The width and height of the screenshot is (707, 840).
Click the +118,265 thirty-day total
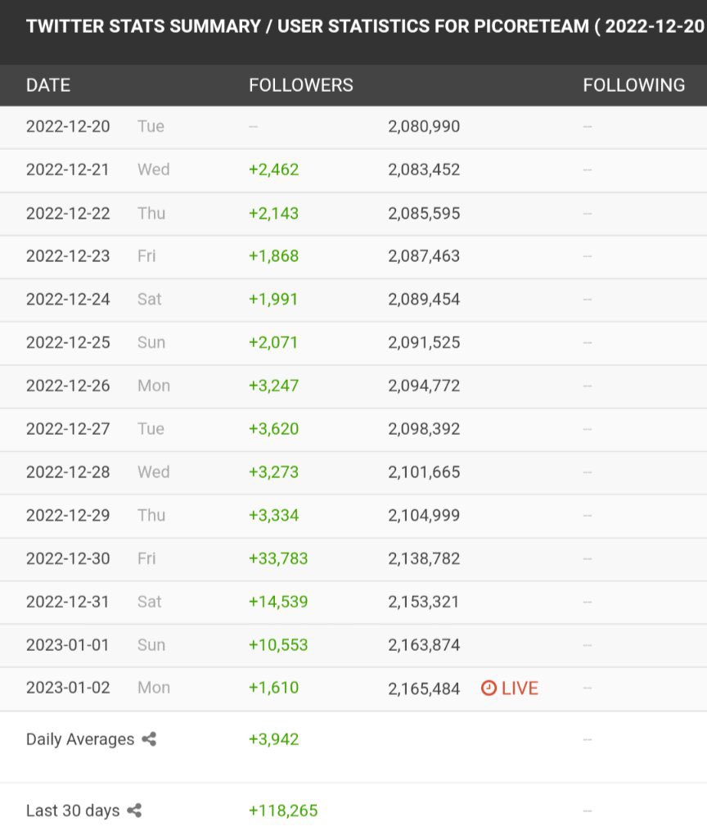pos(283,811)
